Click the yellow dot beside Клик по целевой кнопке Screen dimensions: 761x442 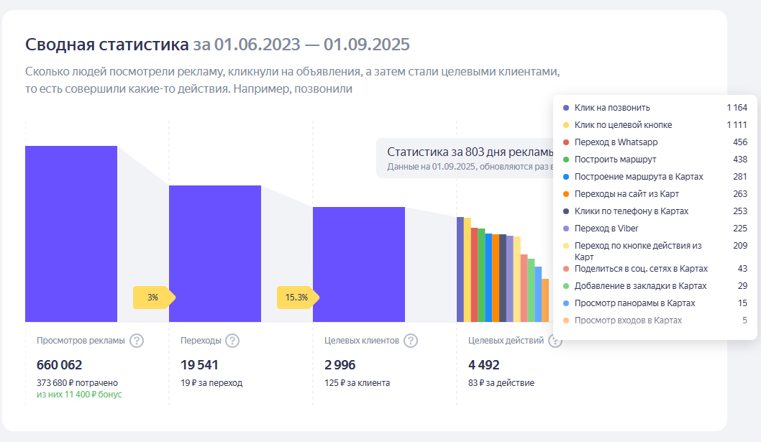[566, 125]
